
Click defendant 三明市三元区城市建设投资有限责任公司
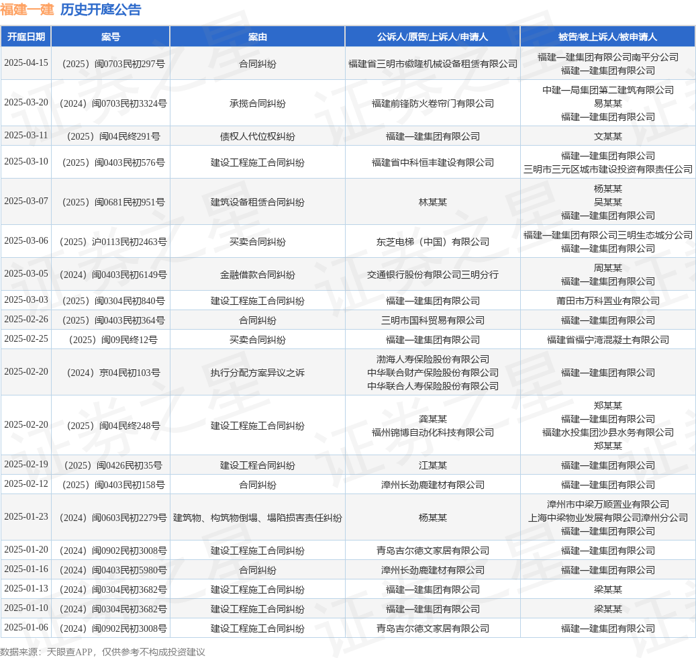[x=607, y=169]
